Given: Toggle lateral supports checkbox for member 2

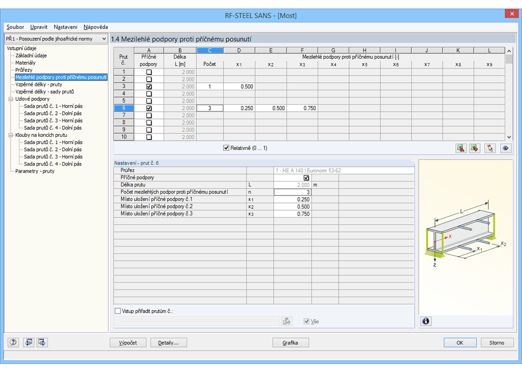Looking at the screenshot, I should click(149, 79).
